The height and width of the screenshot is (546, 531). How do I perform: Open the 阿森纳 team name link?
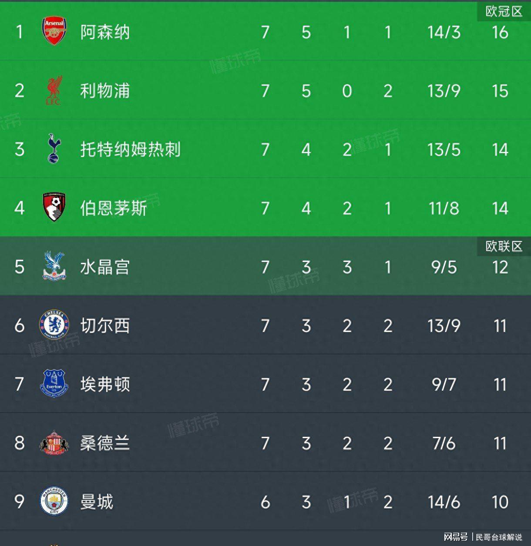coord(105,32)
